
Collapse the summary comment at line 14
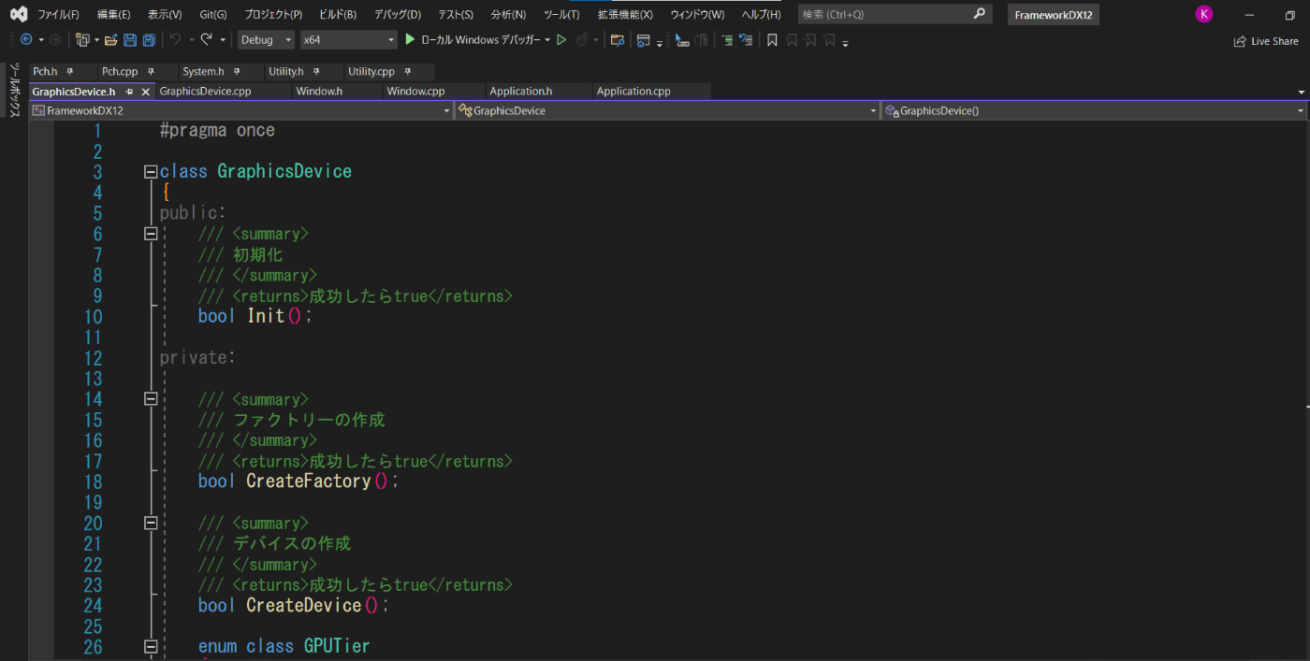[x=150, y=399]
